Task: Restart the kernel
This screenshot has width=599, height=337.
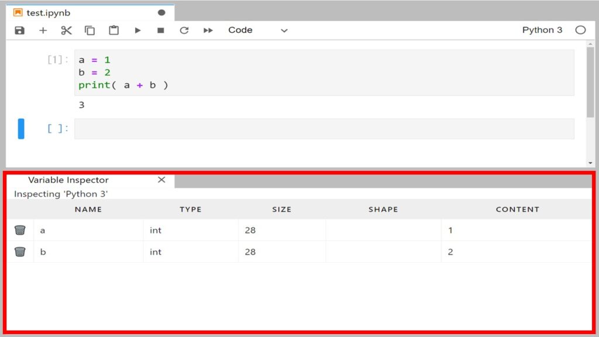Action: (x=184, y=30)
